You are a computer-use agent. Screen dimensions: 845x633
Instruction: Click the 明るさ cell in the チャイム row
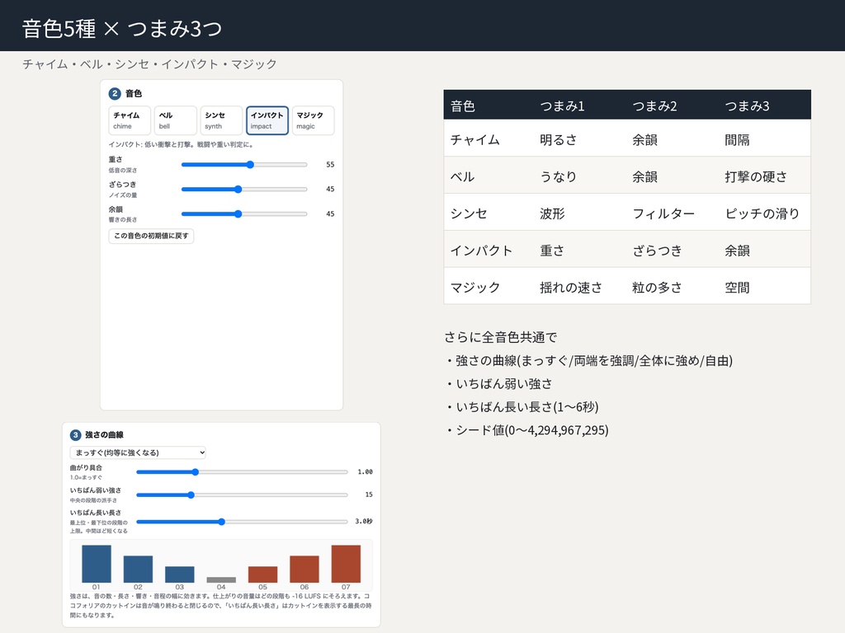559,140
